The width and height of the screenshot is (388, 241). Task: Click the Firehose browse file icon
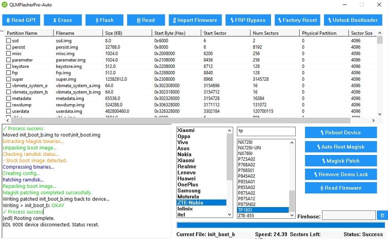click(x=382, y=215)
